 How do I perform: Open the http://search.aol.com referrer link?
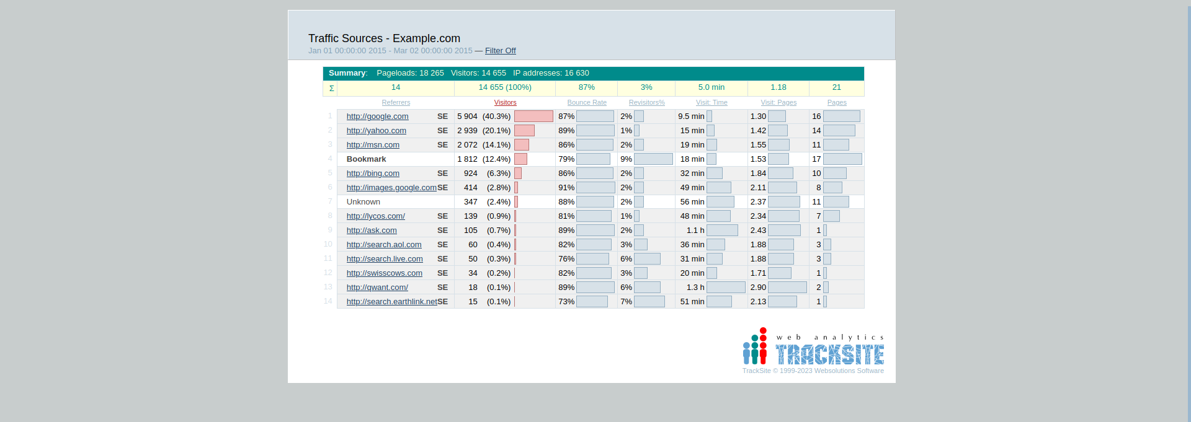[383, 245]
